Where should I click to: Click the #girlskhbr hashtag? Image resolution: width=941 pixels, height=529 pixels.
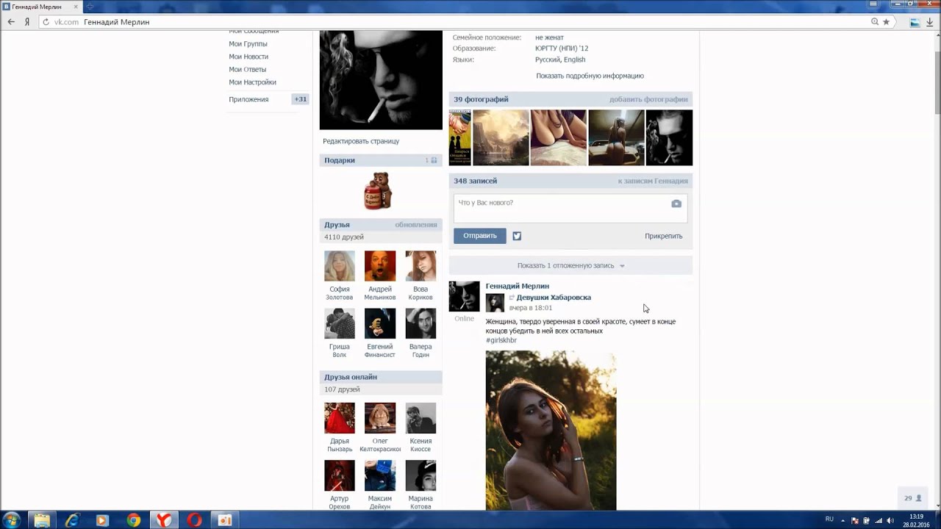[501, 340]
